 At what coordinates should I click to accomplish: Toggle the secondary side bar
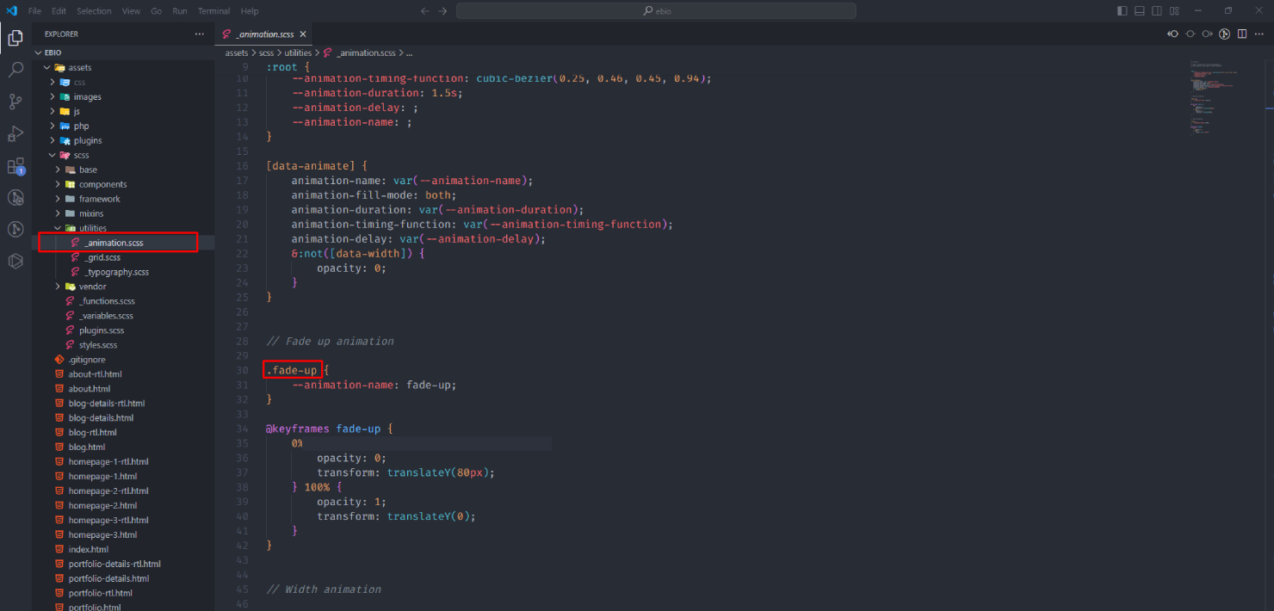[1158, 11]
